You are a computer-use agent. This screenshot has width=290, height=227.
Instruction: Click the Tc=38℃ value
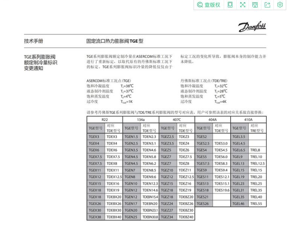point(127,86)
